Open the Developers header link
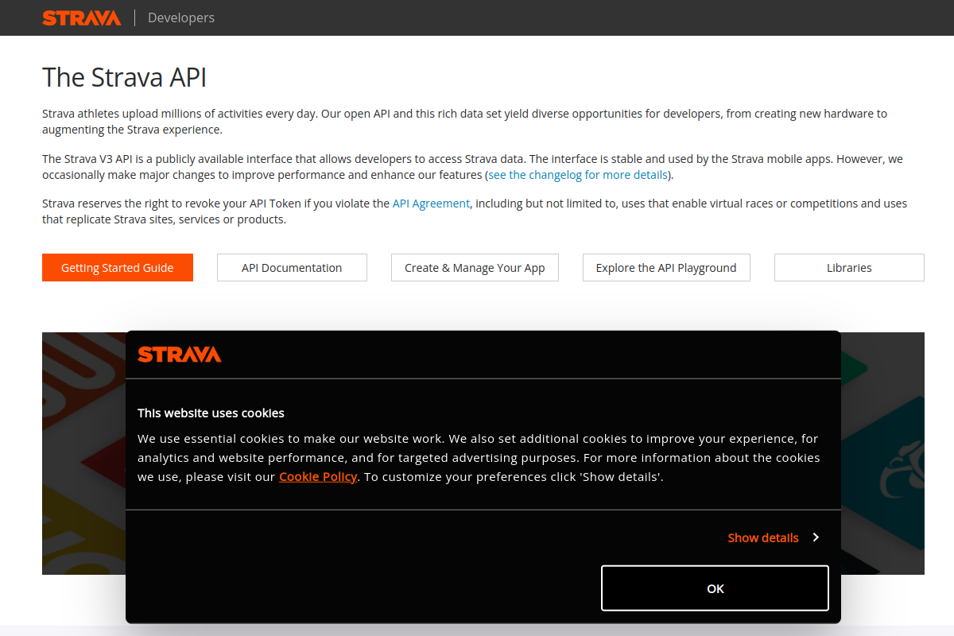Viewport: 954px width, 636px height. pyautogui.click(x=181, y=17)
